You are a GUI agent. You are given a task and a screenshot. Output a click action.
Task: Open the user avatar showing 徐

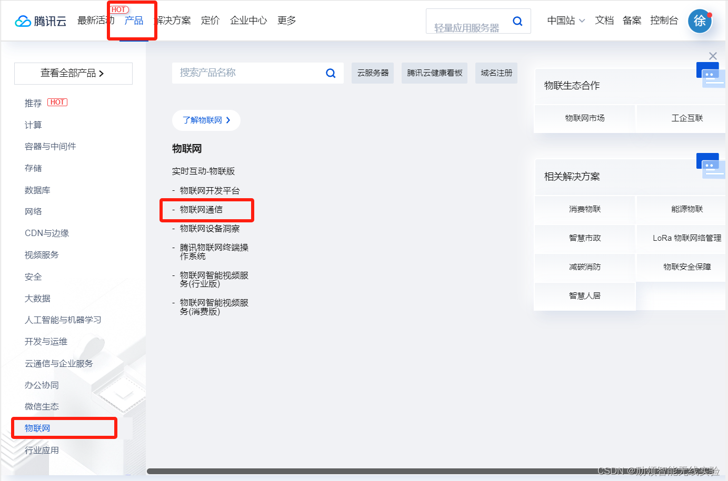point(700,21)
